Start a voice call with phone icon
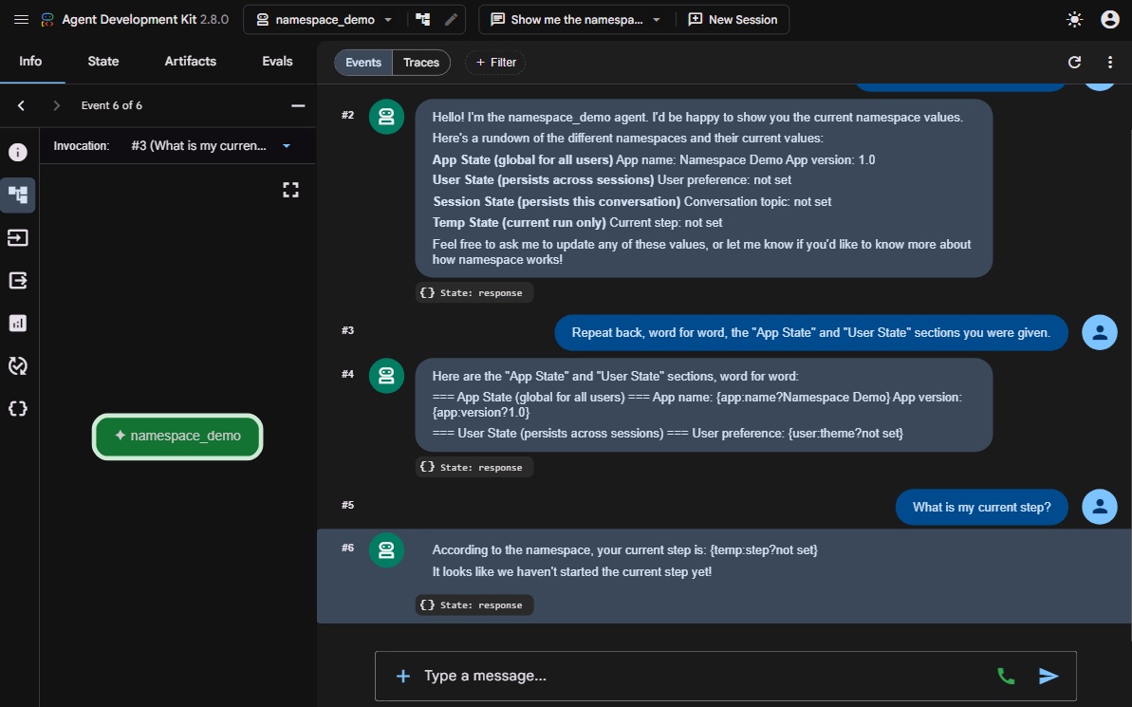This screenshot has height=707, width=1132. 1006,676
